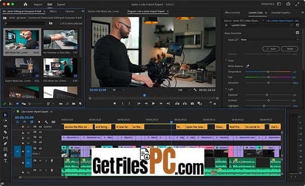Click New Bin folder icon in Project panel
This screenshot has width=305, height=186.
pos(74,104)
